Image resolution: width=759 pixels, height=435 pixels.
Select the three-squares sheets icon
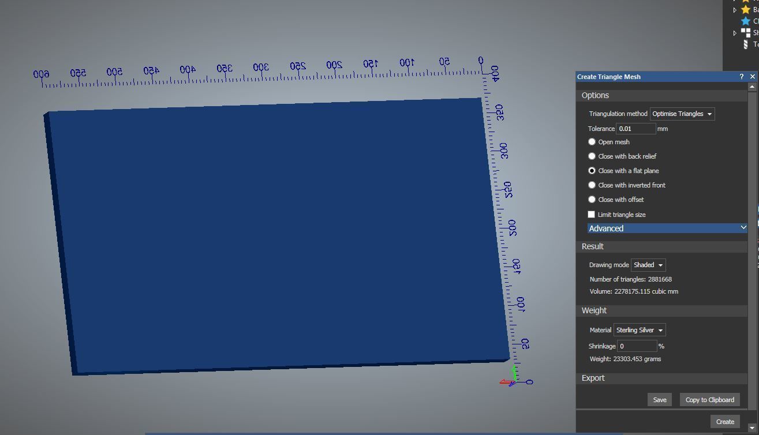pyautogui.click(x=746, y=33)
